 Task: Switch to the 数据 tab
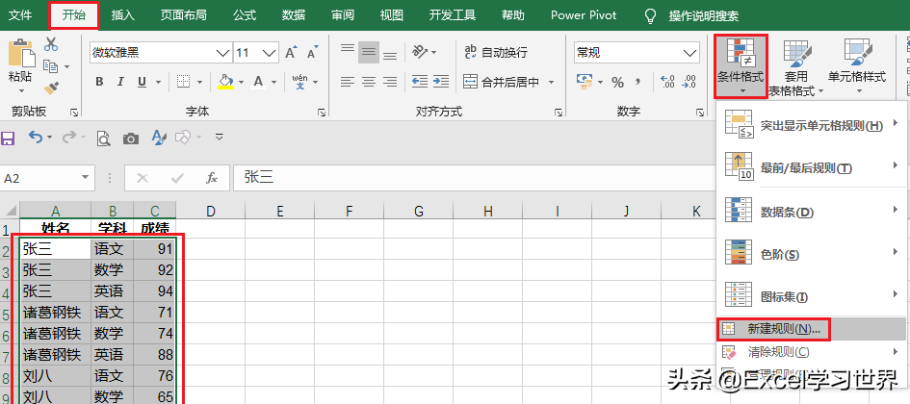pos(294,15)
